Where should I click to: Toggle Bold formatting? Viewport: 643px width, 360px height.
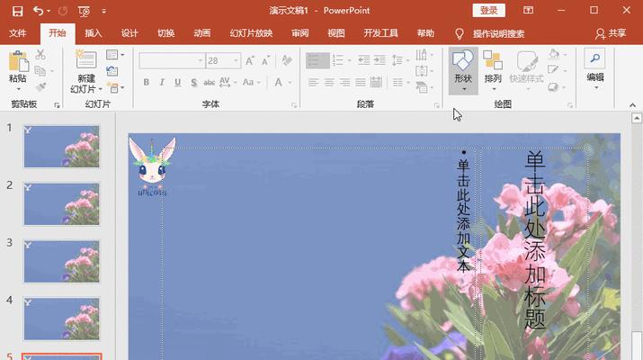point(146,83)
